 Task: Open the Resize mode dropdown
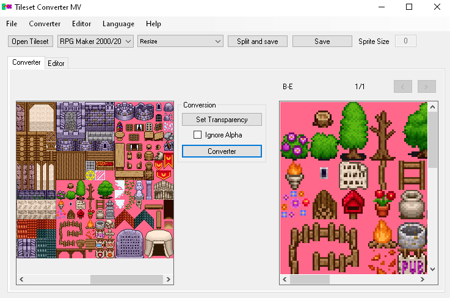click(180, 42)
